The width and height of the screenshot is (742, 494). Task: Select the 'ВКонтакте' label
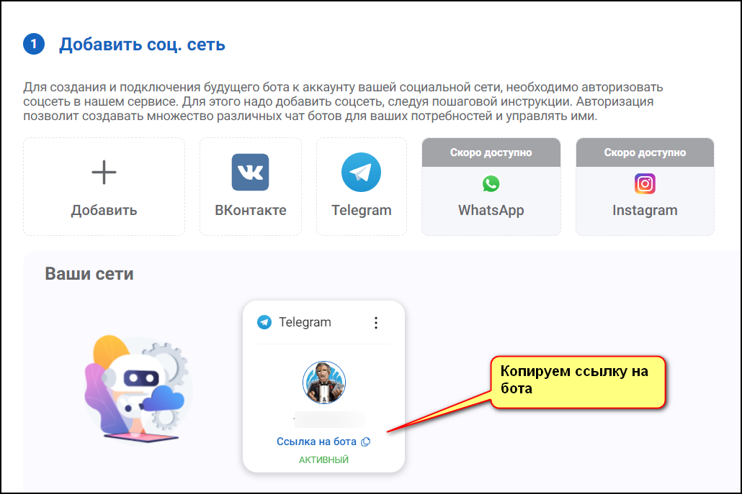click(250, 210)
